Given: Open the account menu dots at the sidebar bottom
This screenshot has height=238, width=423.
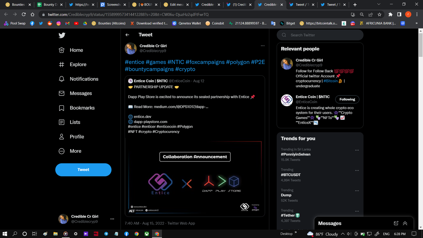Looking at the screenshot, I should (x=112, y=219).
